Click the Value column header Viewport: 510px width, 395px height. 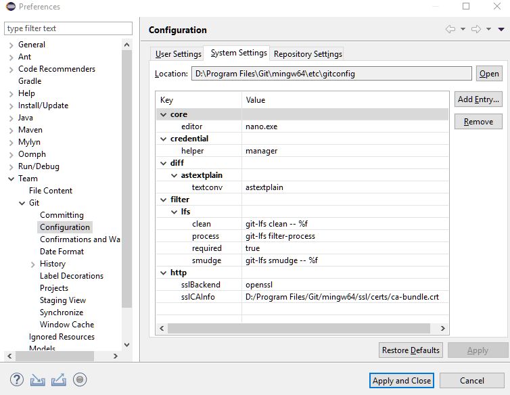pos(345,100)
